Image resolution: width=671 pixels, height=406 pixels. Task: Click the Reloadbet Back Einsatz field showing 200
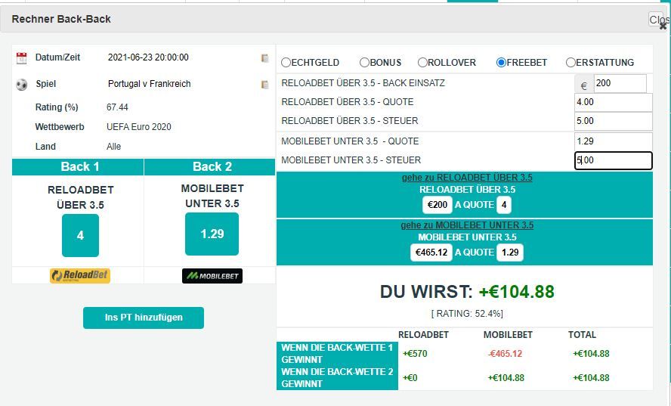(620, 83)
